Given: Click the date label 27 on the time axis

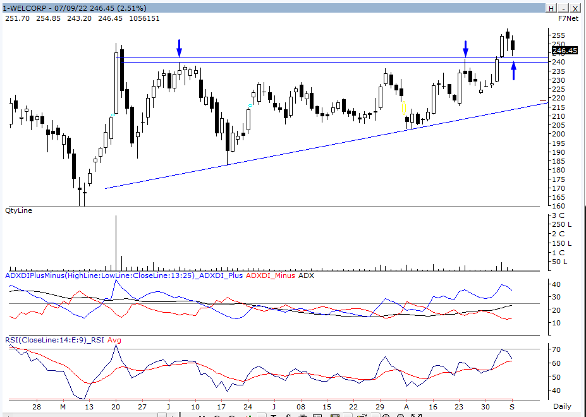Looking at the screenshot, I should point(142,407).
